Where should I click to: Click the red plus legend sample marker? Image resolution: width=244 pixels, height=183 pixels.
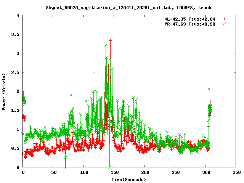(224, 19)
